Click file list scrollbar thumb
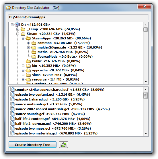 click(146, 95)
